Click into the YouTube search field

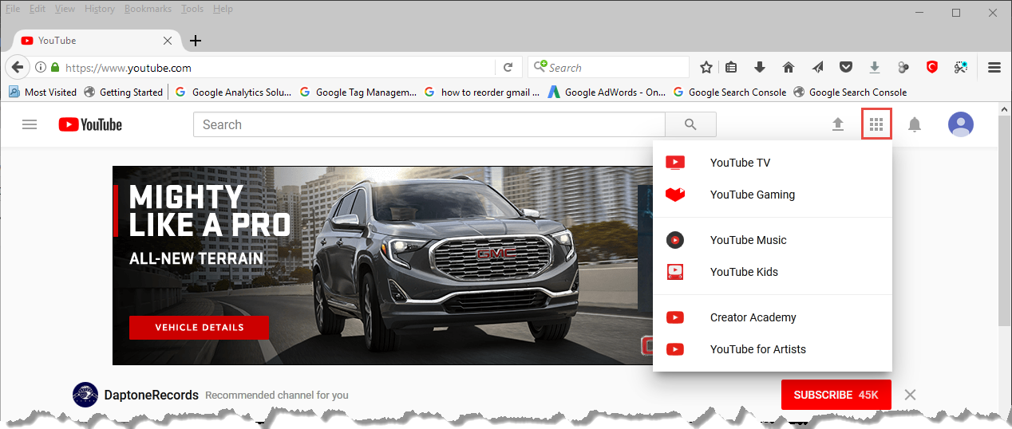tap(429, 124)
